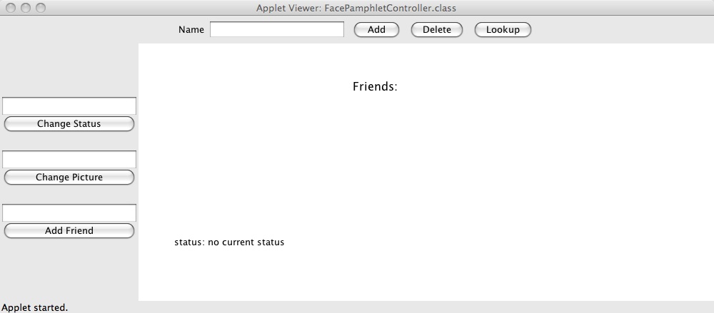Focus the text field above Change Picture
Image resolution: width=714 pixels, height=313 pixels.
pyautogui.click(x=69, y=159)
